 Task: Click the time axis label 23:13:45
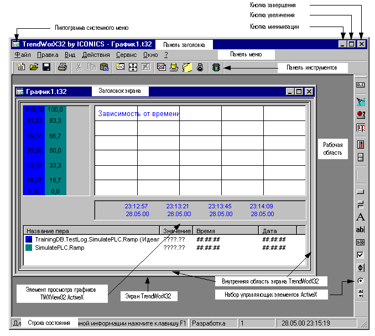pyautogui.click(x=220, y=206)
